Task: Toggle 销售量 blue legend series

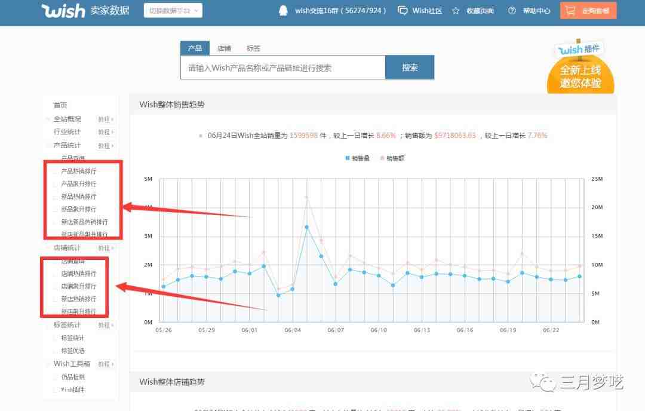Action: tap(357, 158)
